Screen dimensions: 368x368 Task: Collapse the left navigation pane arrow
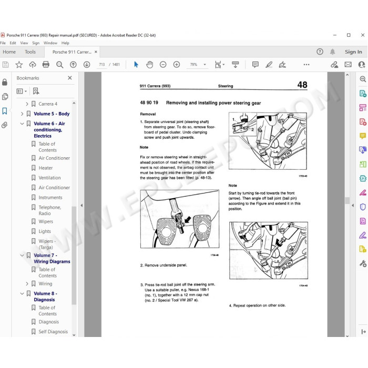click(81, 206)
